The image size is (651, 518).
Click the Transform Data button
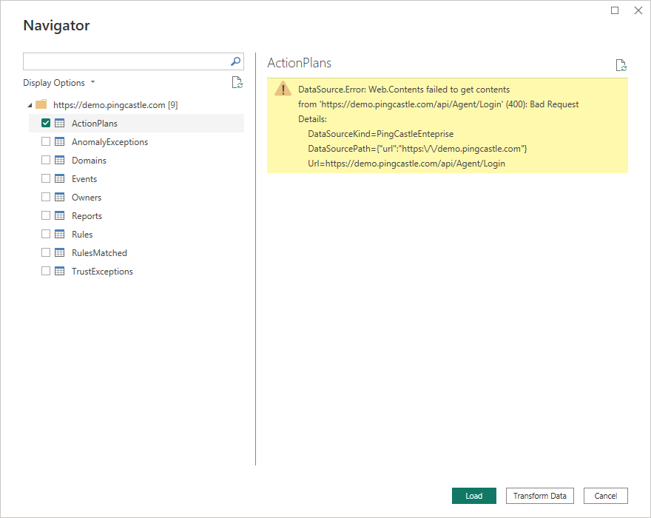[x=540, y=496]
